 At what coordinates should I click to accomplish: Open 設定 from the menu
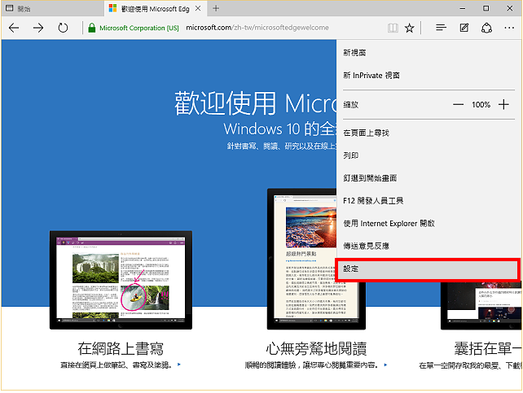click(x=428, y=269)
